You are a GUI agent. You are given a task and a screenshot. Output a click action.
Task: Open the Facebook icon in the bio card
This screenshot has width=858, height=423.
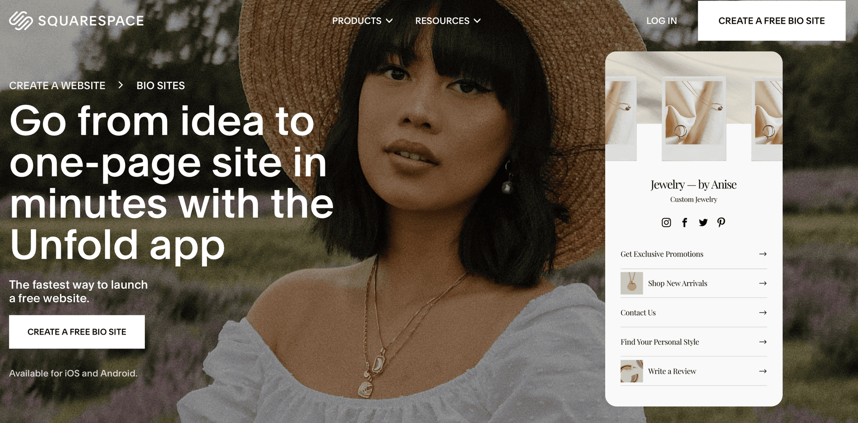(x=684, y=222)
